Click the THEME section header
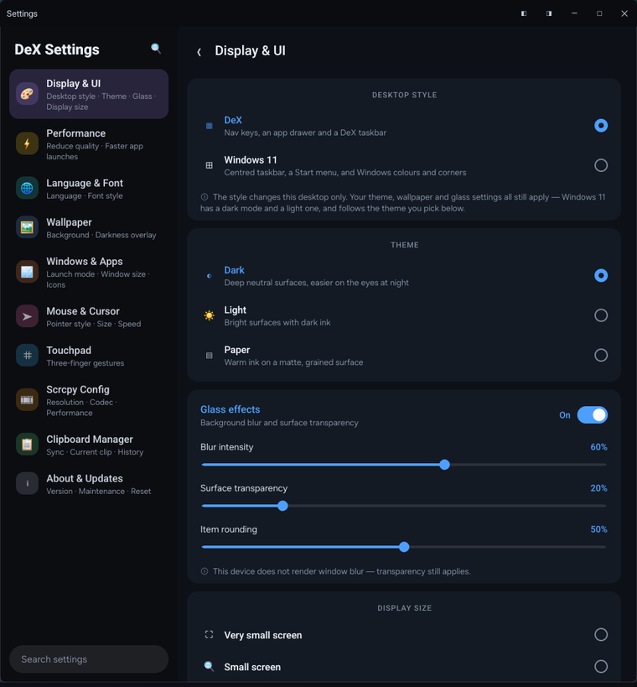 [404, 245]
